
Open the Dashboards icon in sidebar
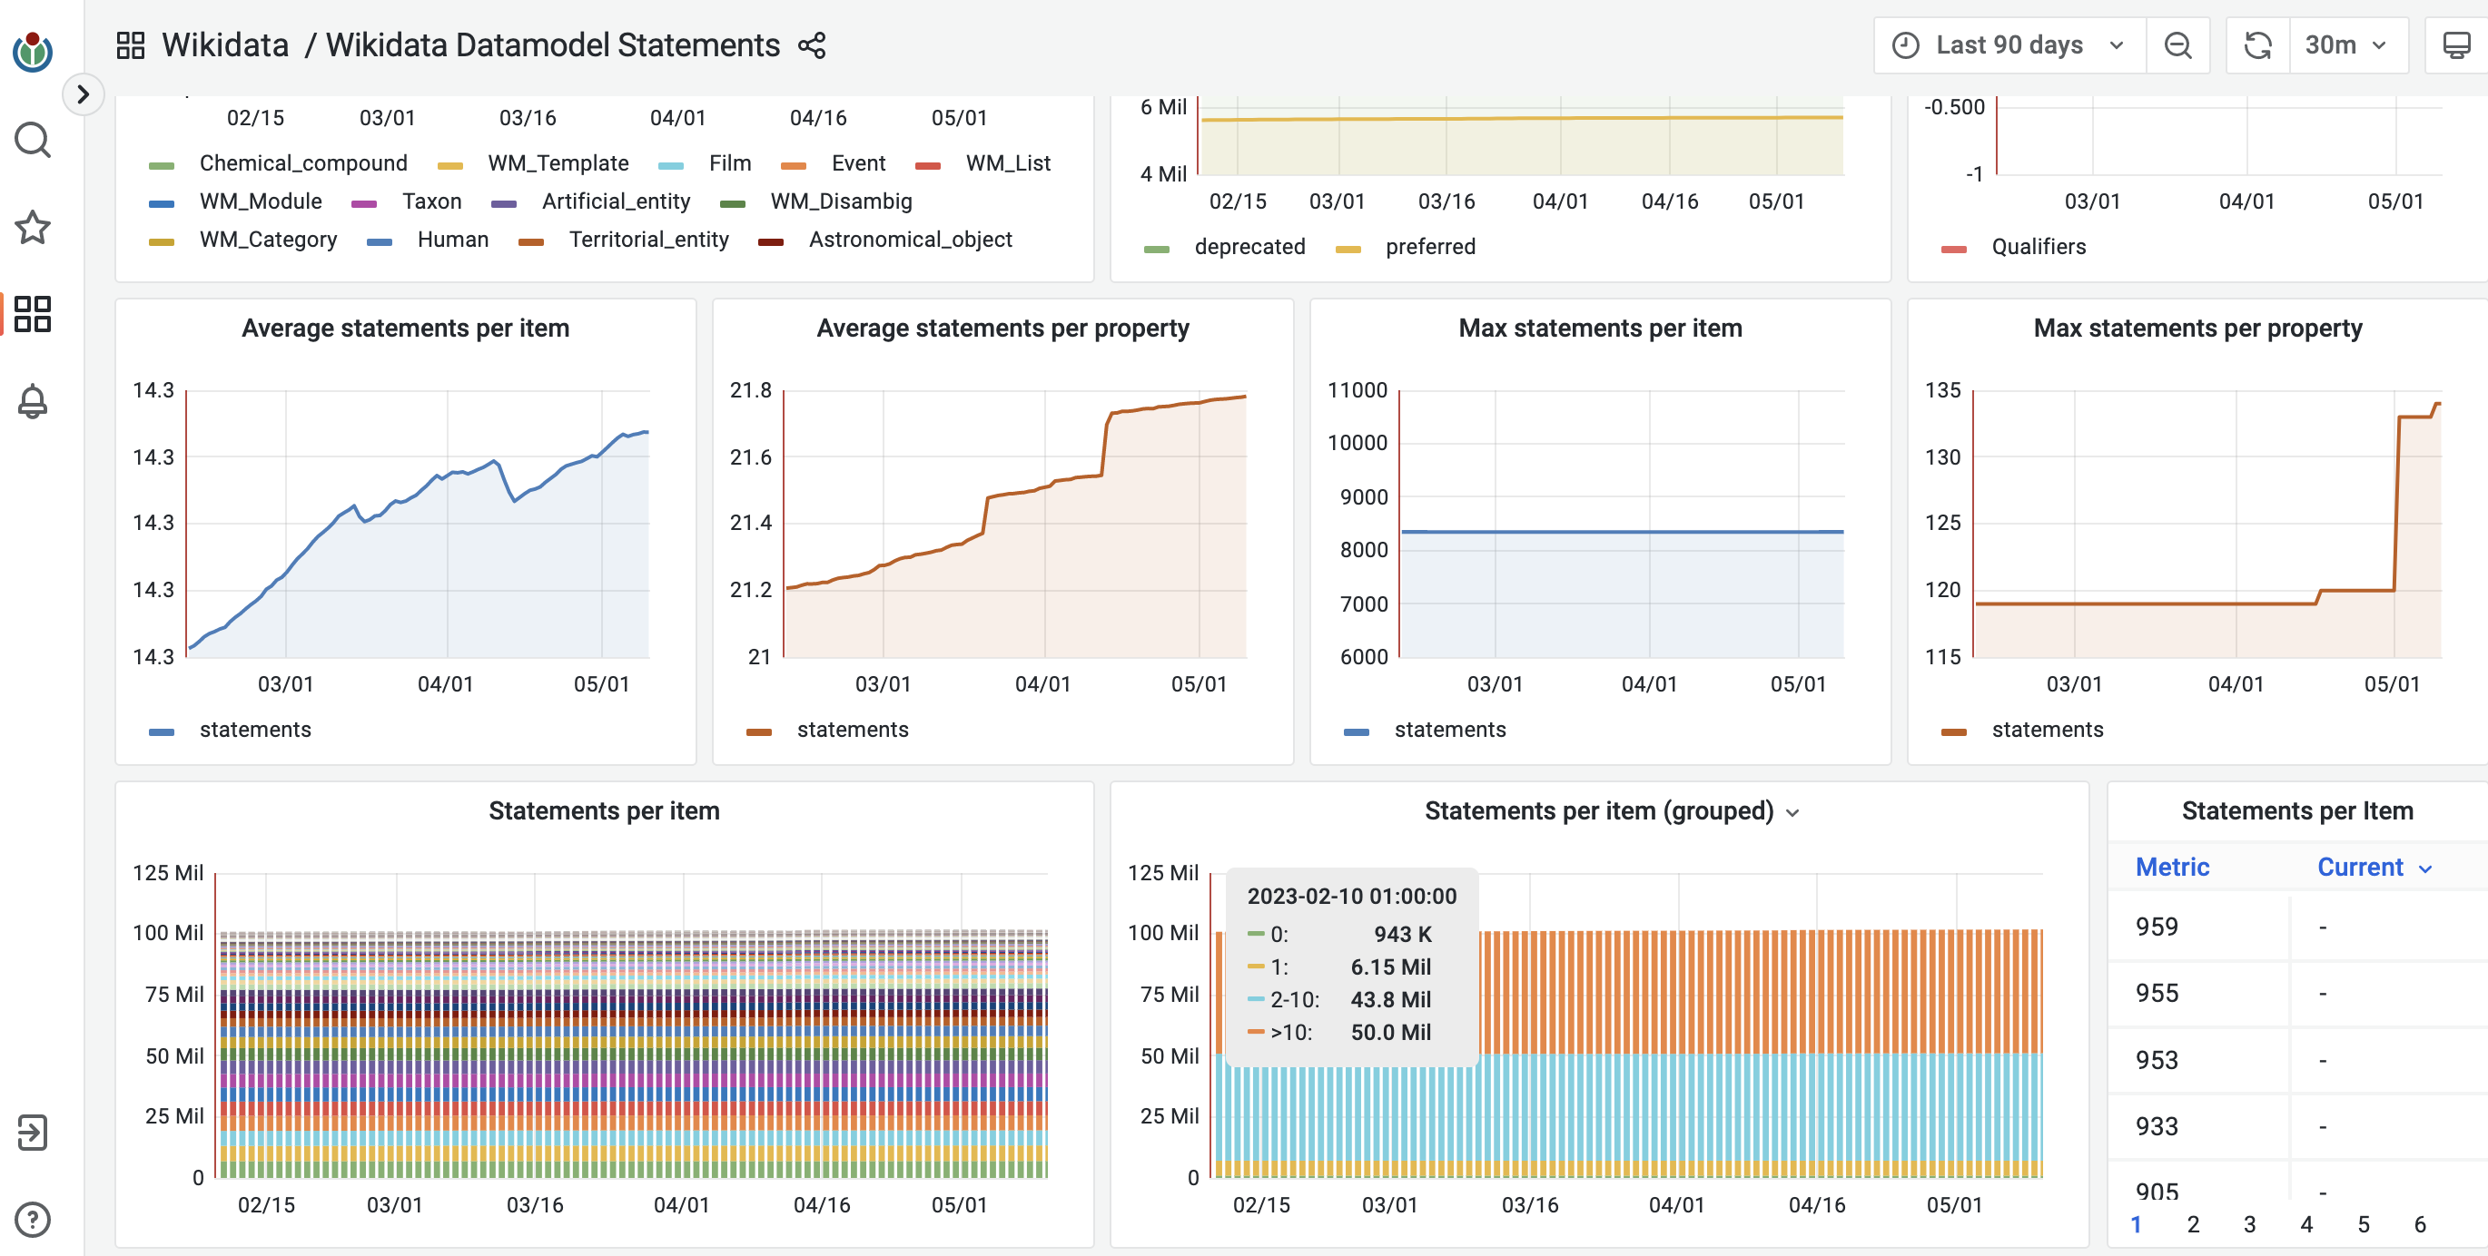tap(33, 314)
